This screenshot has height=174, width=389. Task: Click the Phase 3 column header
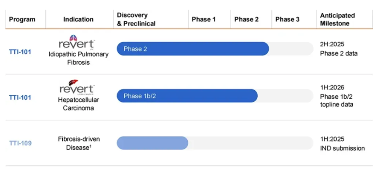click(288, 19)
